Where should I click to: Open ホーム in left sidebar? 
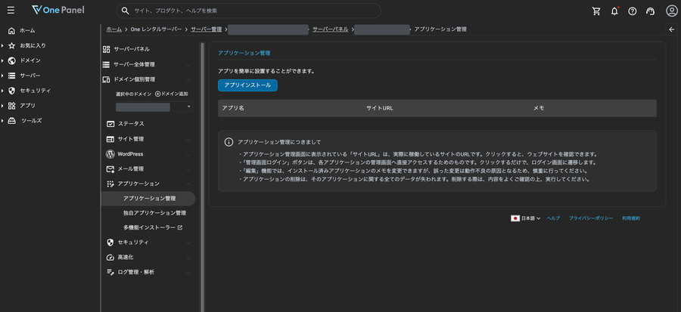tap(27, 31)
